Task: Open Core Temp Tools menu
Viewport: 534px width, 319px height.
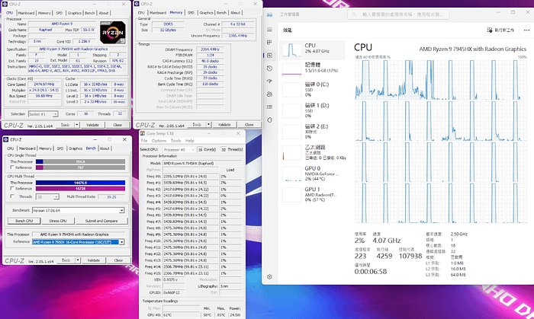Action: click(x=175, y=141)
